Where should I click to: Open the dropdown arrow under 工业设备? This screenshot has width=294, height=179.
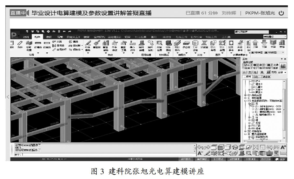195,53
